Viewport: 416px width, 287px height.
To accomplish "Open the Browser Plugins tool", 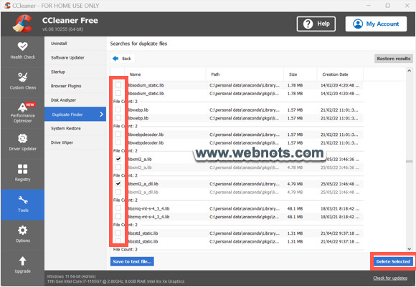I will click(75, 86).
